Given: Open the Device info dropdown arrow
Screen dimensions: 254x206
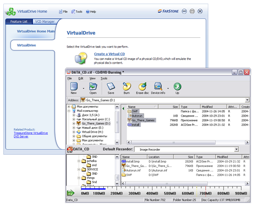Looking at the screenshot, I should pyautogui.click(x=168, y=89).
